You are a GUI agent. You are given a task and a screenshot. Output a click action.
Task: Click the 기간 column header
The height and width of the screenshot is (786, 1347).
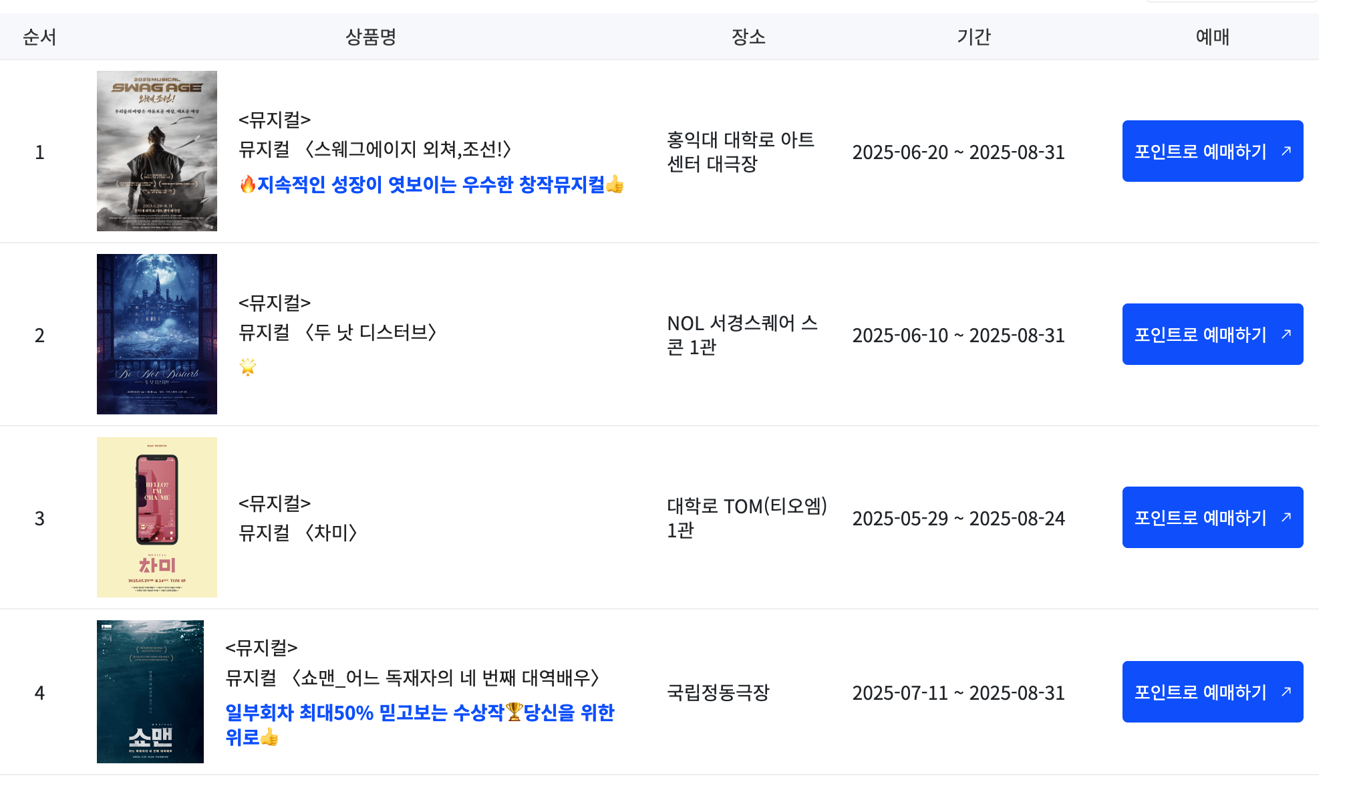pyautogui.click(x=974, y=37)
